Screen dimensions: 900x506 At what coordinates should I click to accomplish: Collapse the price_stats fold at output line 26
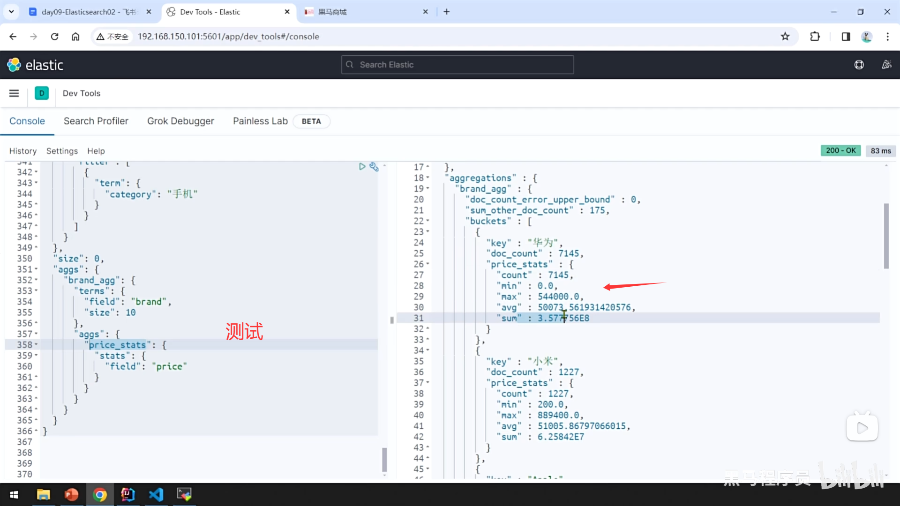pyautogui.click(x=428, y=264)
